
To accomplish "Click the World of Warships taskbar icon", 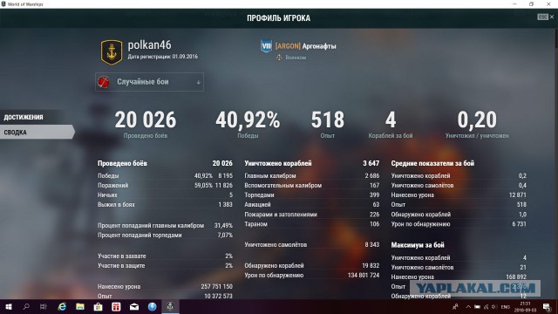I will click(x=170, y=306).
